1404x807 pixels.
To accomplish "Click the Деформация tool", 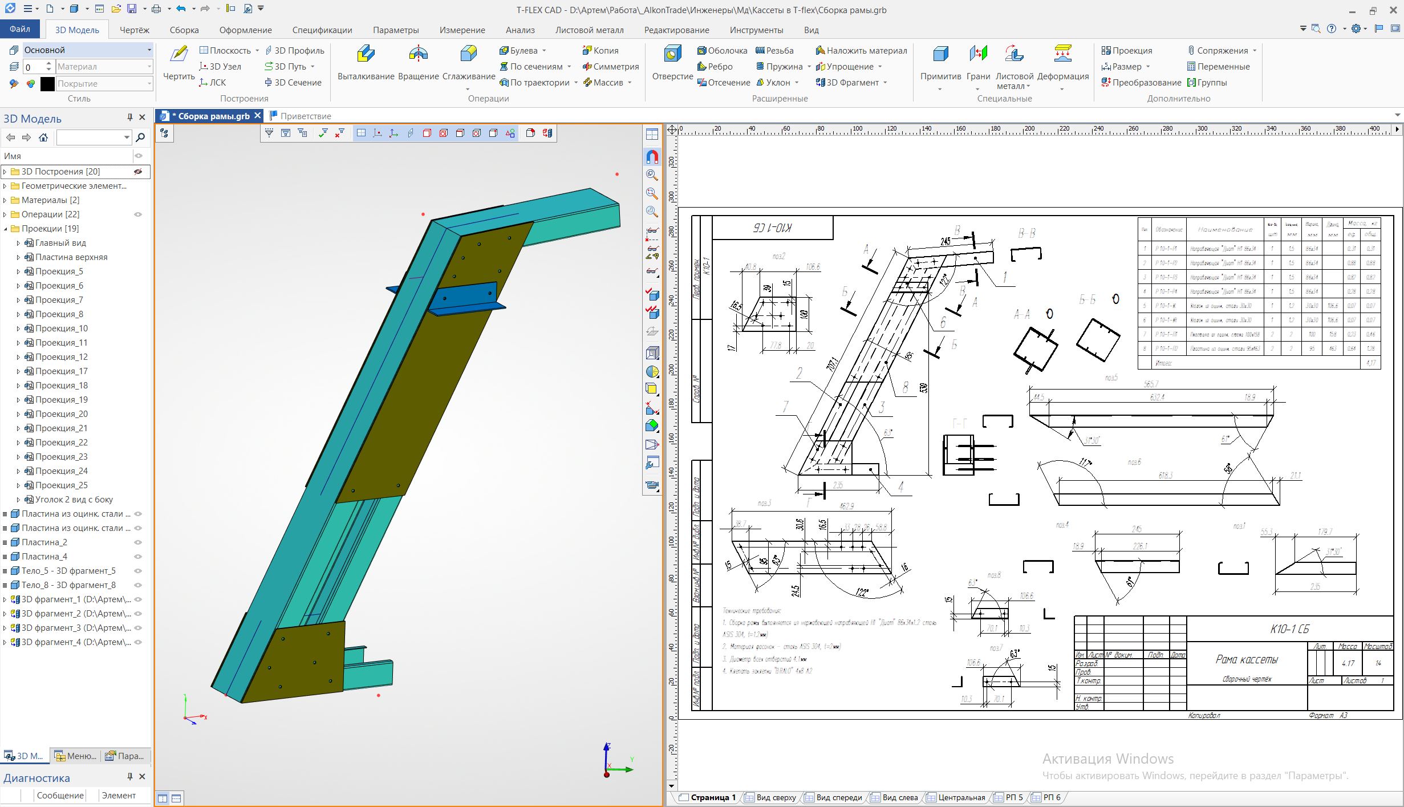I will [1062, 63].
